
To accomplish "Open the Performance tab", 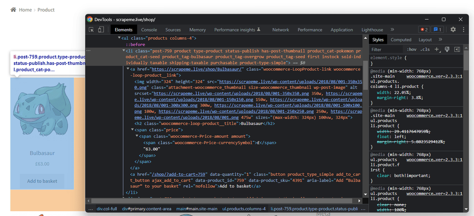I will (x=310, y=29).
